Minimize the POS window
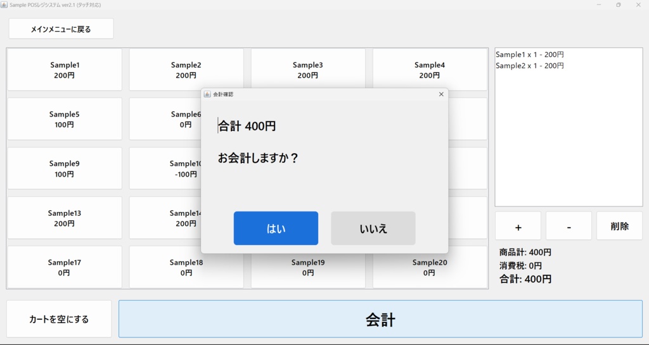The height and width of the screenshot is (345, 649). (x=599, y=5)
